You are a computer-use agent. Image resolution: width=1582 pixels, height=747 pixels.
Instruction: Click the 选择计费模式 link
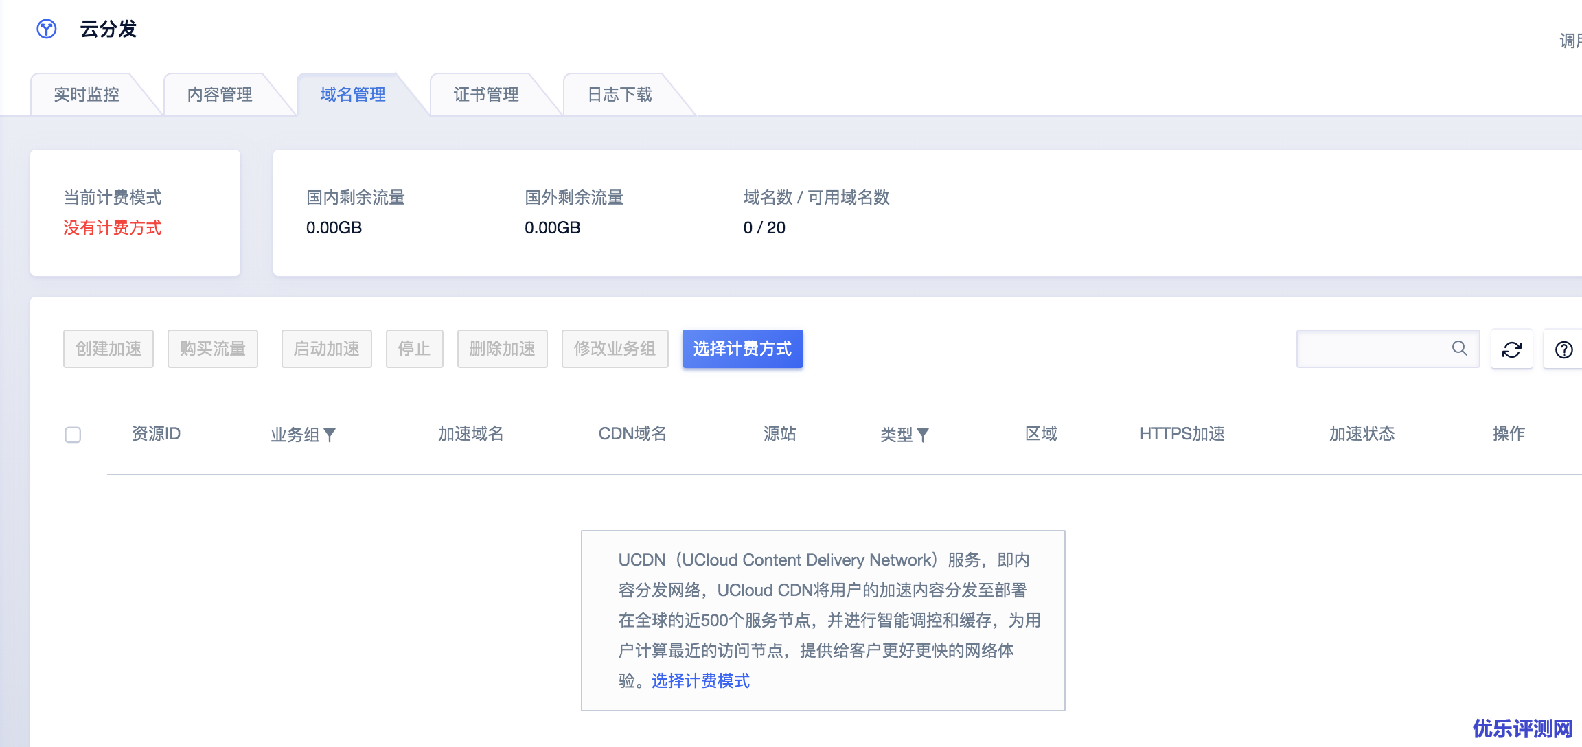pyautogui.click(x=700, y=680)
